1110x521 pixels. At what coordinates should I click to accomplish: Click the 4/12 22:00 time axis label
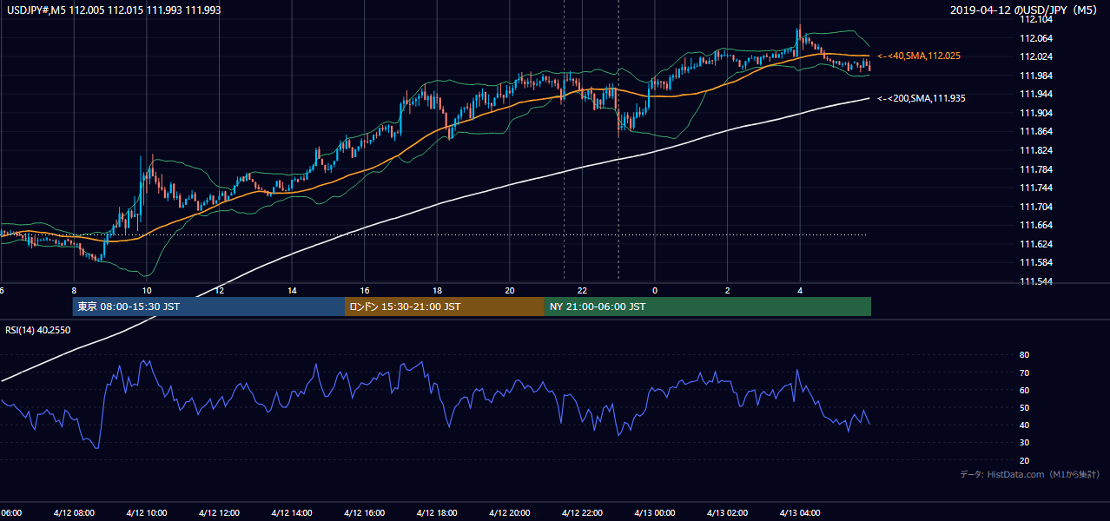click(x=582, y=513)
